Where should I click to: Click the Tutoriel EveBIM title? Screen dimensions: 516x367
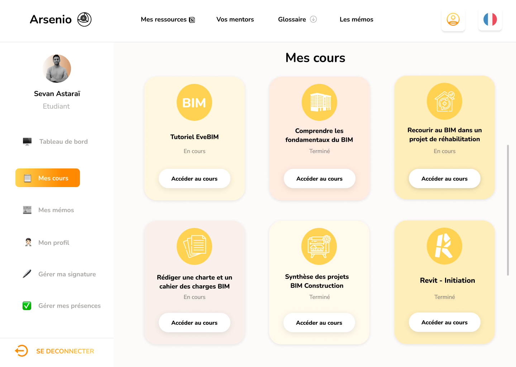pos(195,137)
